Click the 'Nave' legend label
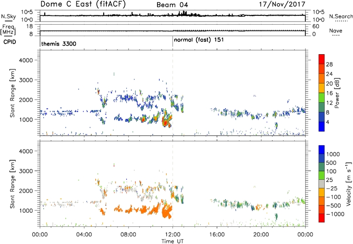Screen dimensions: 353x244 (336, 31)
